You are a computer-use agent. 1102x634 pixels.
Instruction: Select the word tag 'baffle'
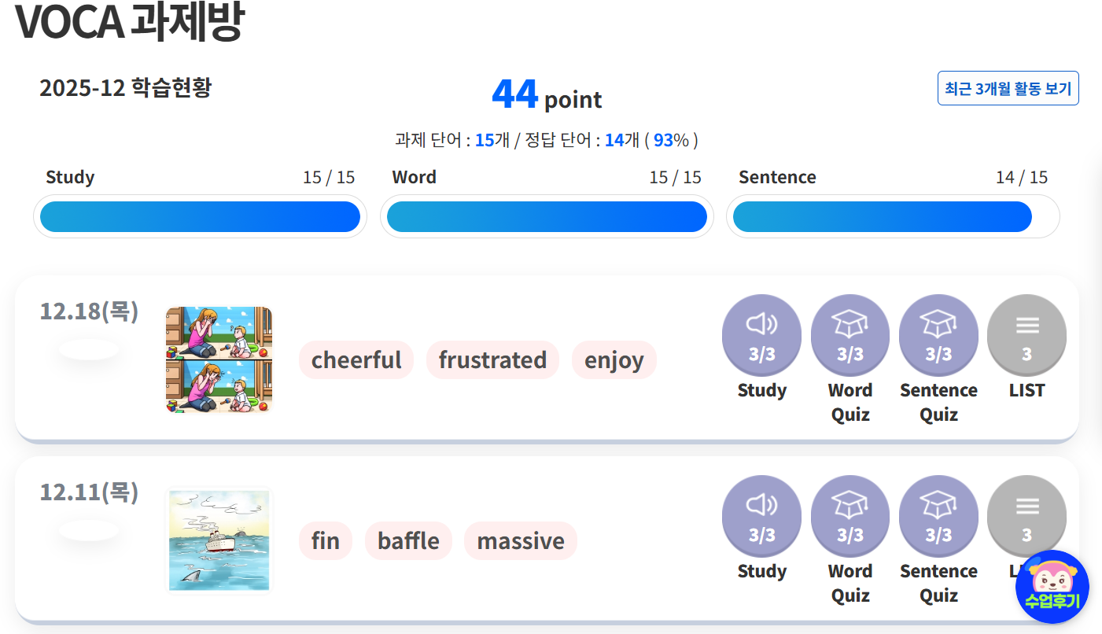[408, 541]
